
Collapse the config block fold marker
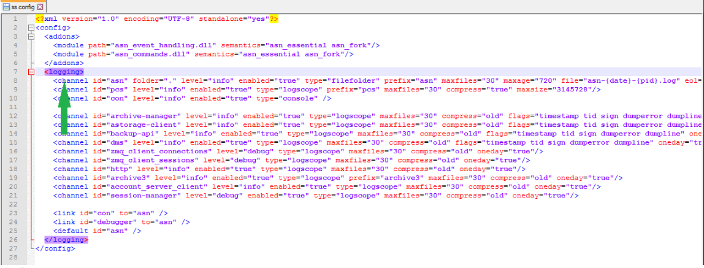click(31, 28)
